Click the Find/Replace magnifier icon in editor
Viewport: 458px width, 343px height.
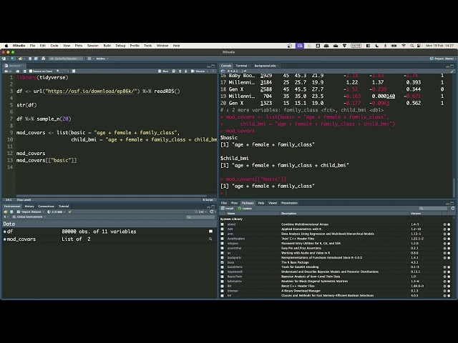tap(58, 71)
